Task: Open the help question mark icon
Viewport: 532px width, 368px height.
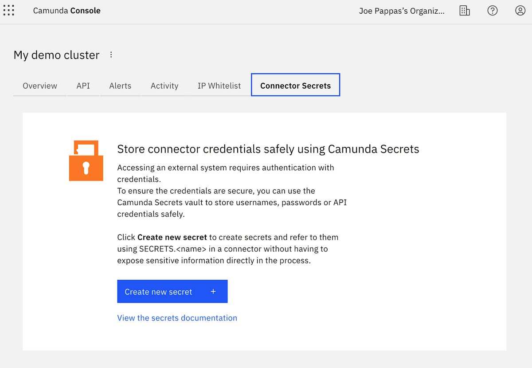Action: coord(493,10)
